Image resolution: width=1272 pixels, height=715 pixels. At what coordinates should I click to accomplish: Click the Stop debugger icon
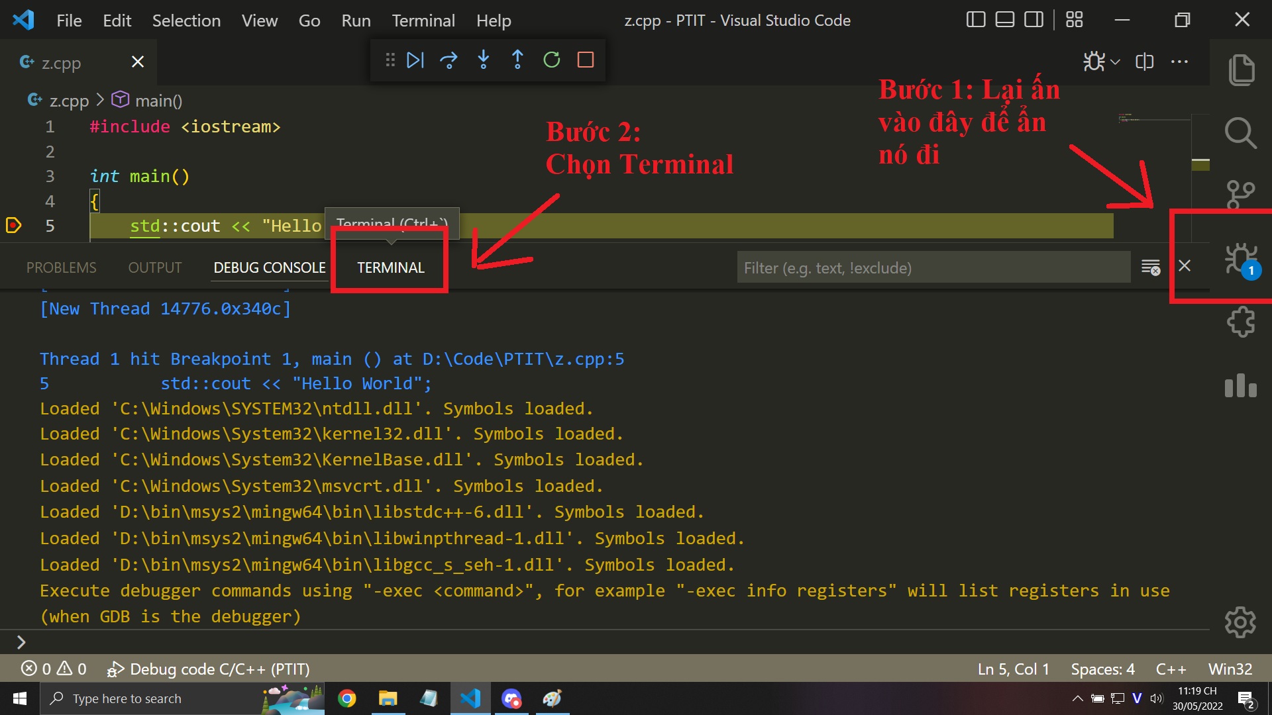coord(586,60)
